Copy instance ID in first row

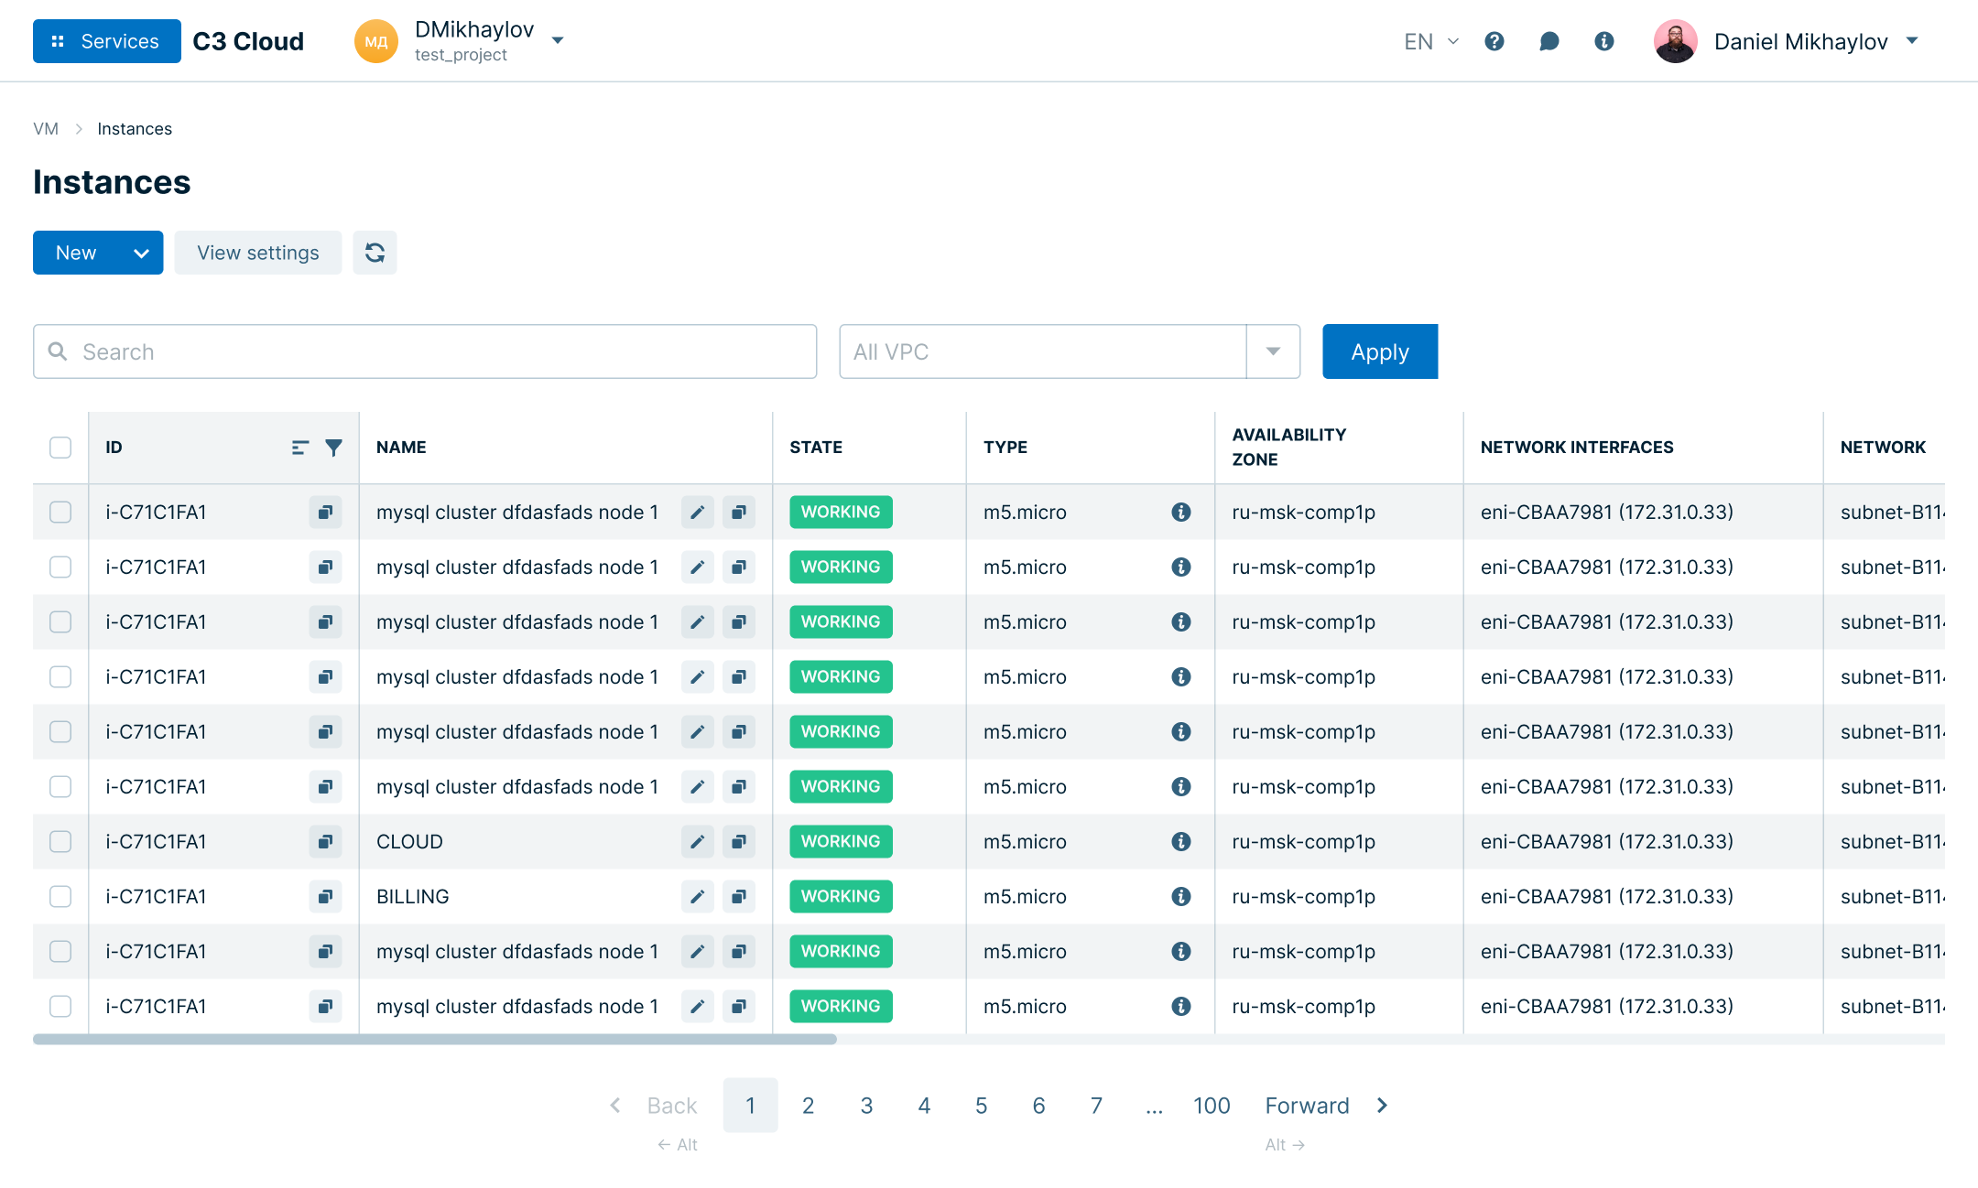[x=325, y=513]
